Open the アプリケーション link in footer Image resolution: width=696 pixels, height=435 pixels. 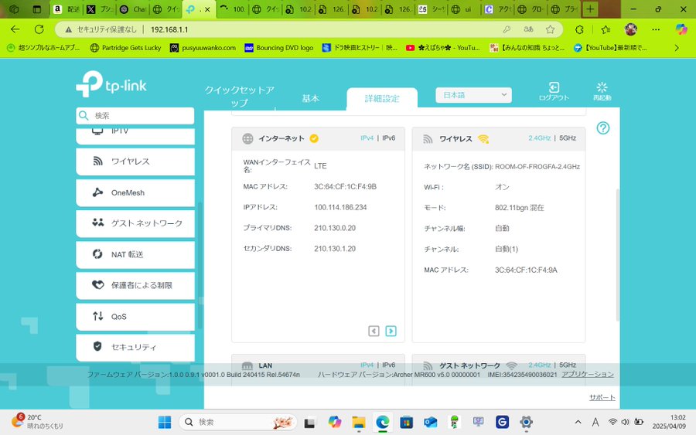click(x=587, y=374)
